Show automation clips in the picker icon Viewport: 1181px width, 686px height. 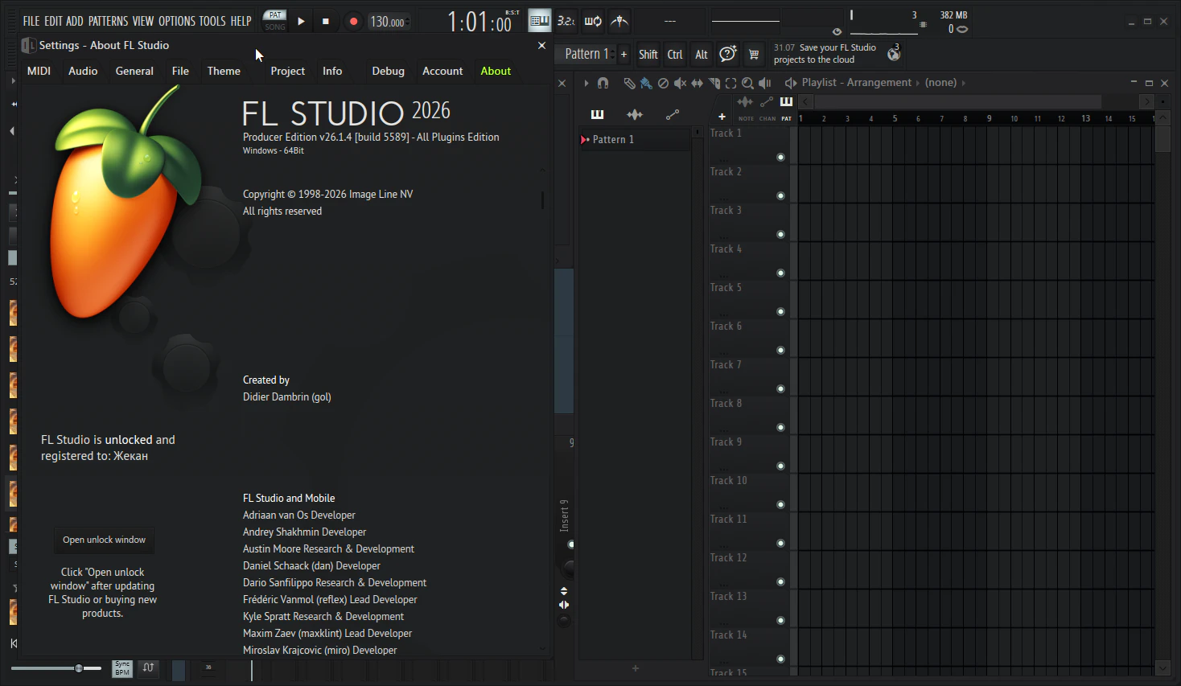(673, 114)
